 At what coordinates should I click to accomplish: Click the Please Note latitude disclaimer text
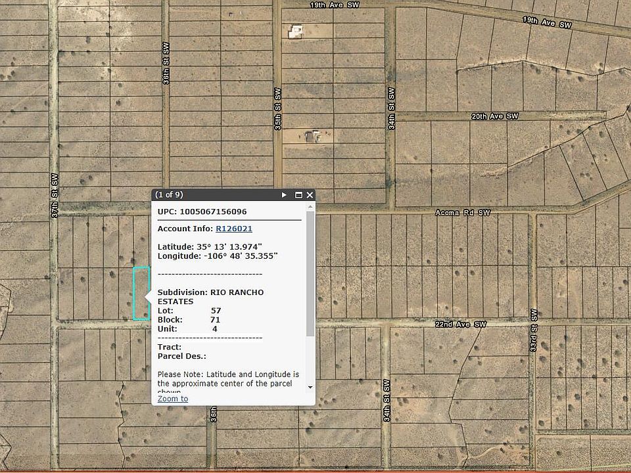click(x=228, y=382)
